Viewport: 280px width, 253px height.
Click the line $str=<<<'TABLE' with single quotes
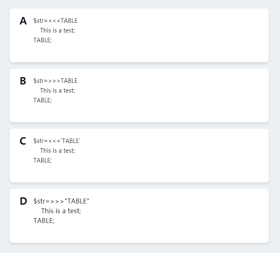click(57, 141)
